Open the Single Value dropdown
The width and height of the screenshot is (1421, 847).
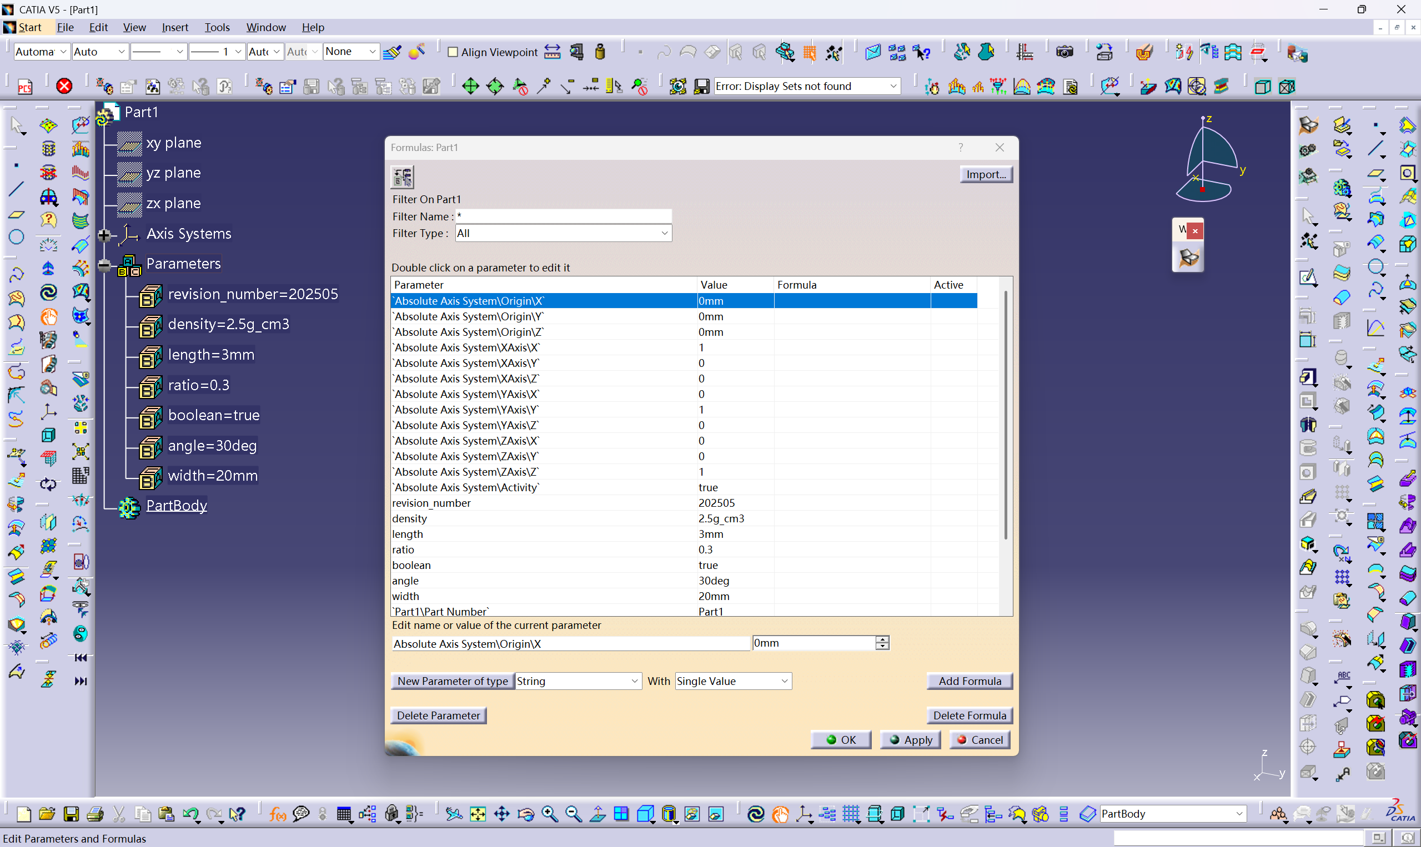784,681
